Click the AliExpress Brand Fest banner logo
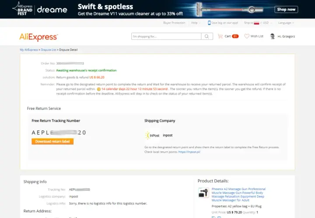This screenshot has width=315, height=218. click(22, 9)
